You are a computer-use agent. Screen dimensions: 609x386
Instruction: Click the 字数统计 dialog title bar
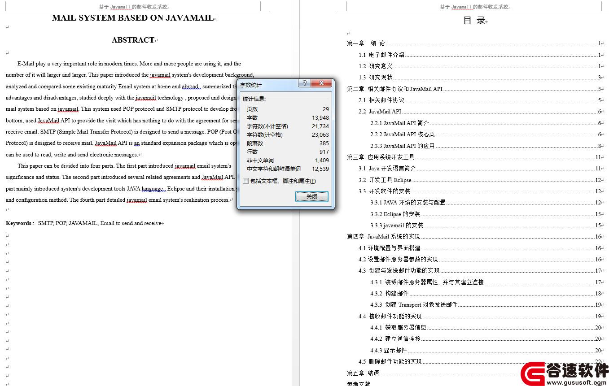coord(268,85)
